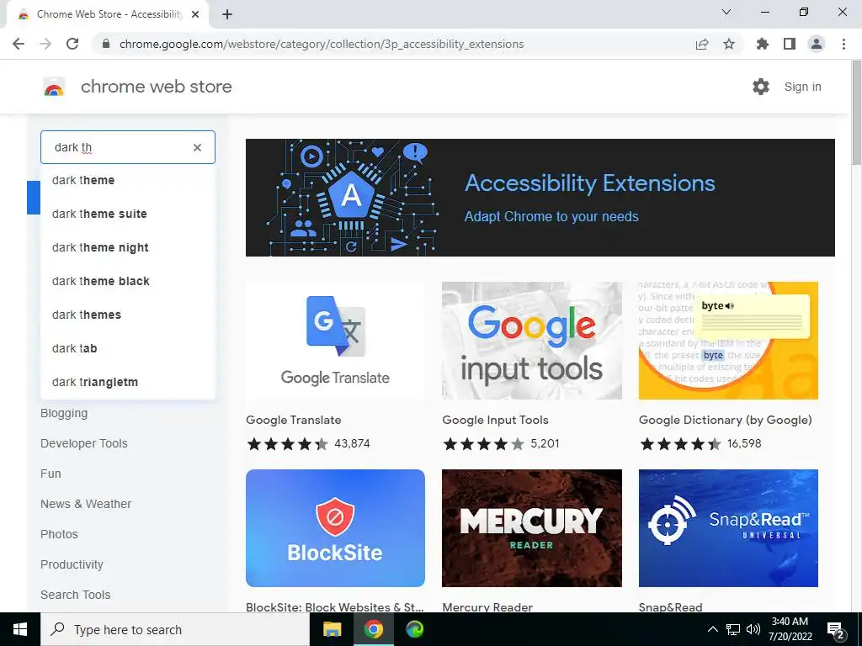Open the Chrome profile avatar
862x646 pixels.
click(817, 44)
